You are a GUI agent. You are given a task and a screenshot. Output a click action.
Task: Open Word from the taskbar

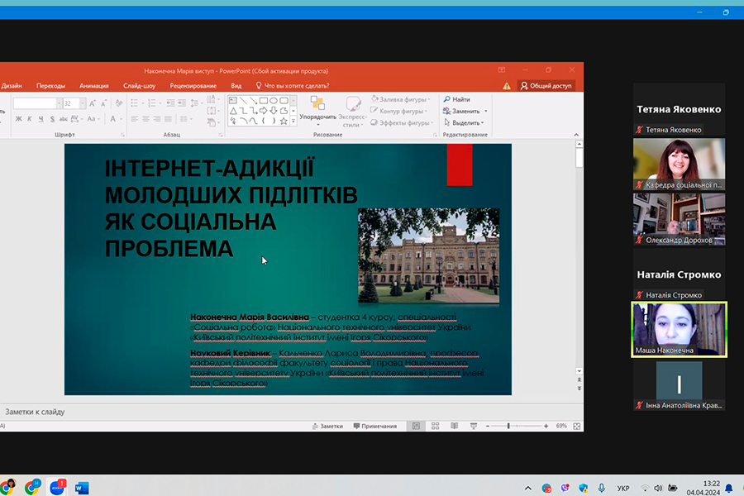[x=81, y=487]
